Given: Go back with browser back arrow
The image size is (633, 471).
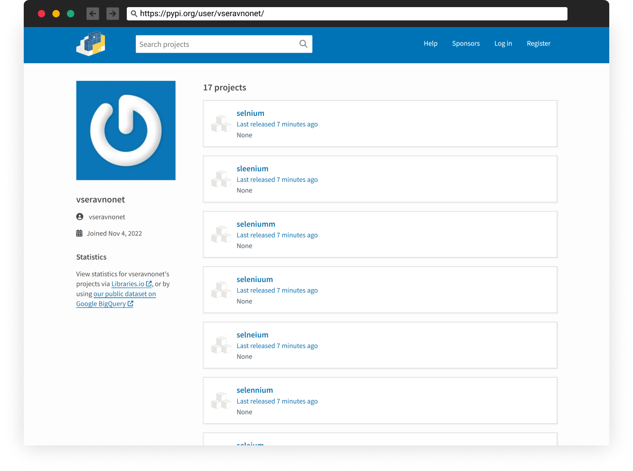Looking at the screenshot, I should click(93, 14).
